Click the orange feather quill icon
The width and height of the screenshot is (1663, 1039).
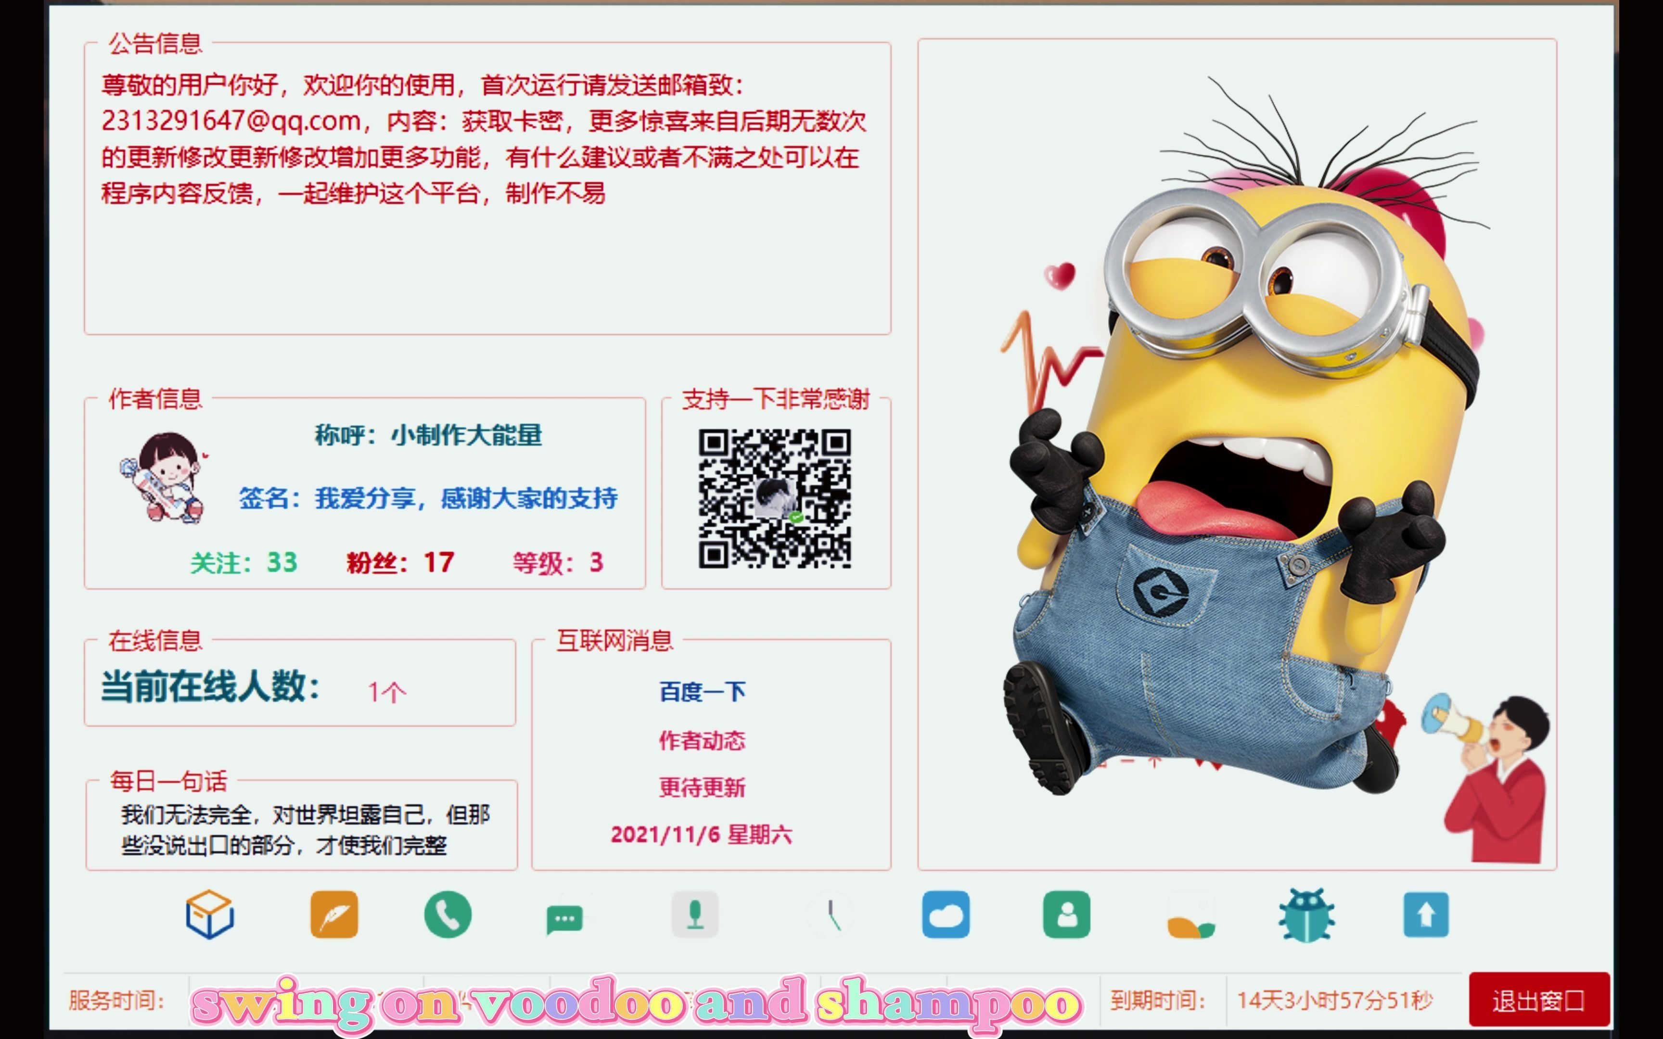click(334, 914)
